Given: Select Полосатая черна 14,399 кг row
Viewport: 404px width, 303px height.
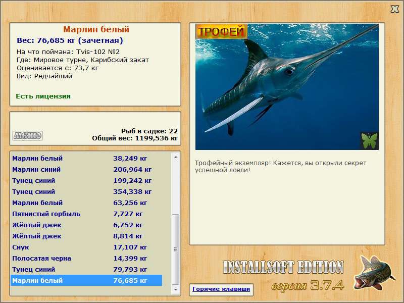Looking at the screenshot, I should pyautogui.click(x=86, y=258).
